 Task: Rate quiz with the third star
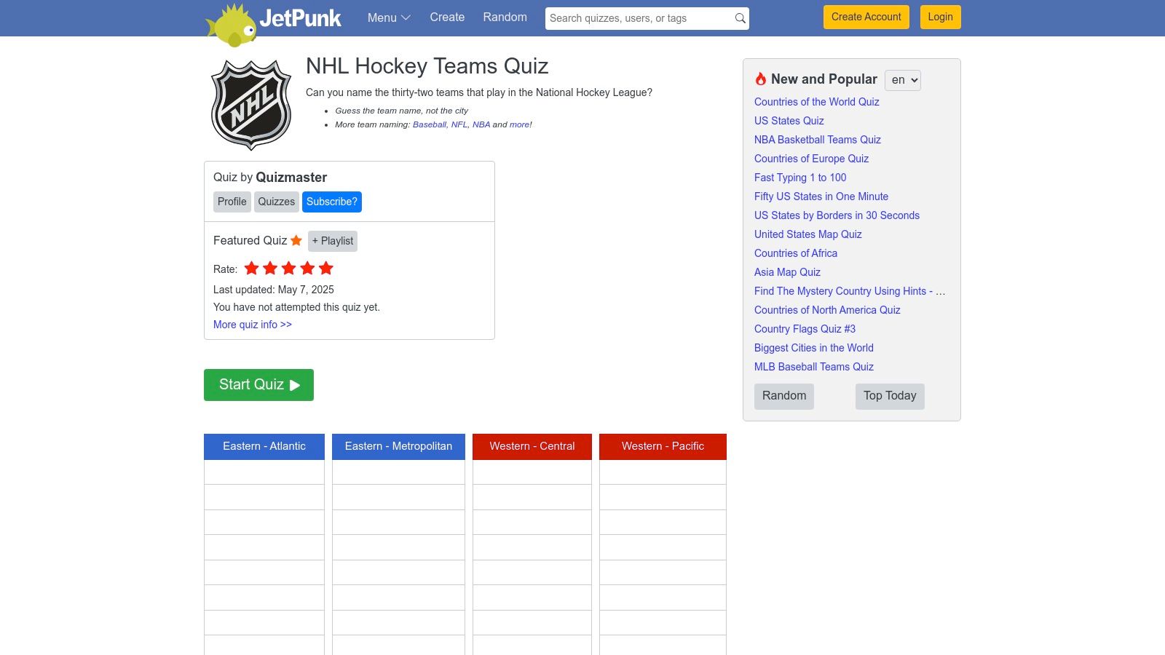coord(289,269)
